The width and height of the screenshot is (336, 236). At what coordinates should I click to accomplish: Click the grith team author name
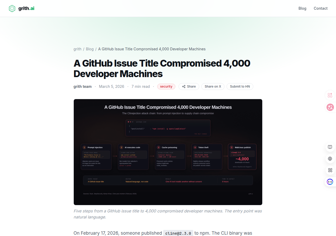pos(82,87)
